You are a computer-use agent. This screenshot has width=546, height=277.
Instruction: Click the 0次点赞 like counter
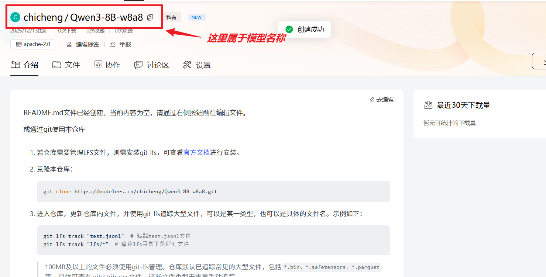coord(123,30)
